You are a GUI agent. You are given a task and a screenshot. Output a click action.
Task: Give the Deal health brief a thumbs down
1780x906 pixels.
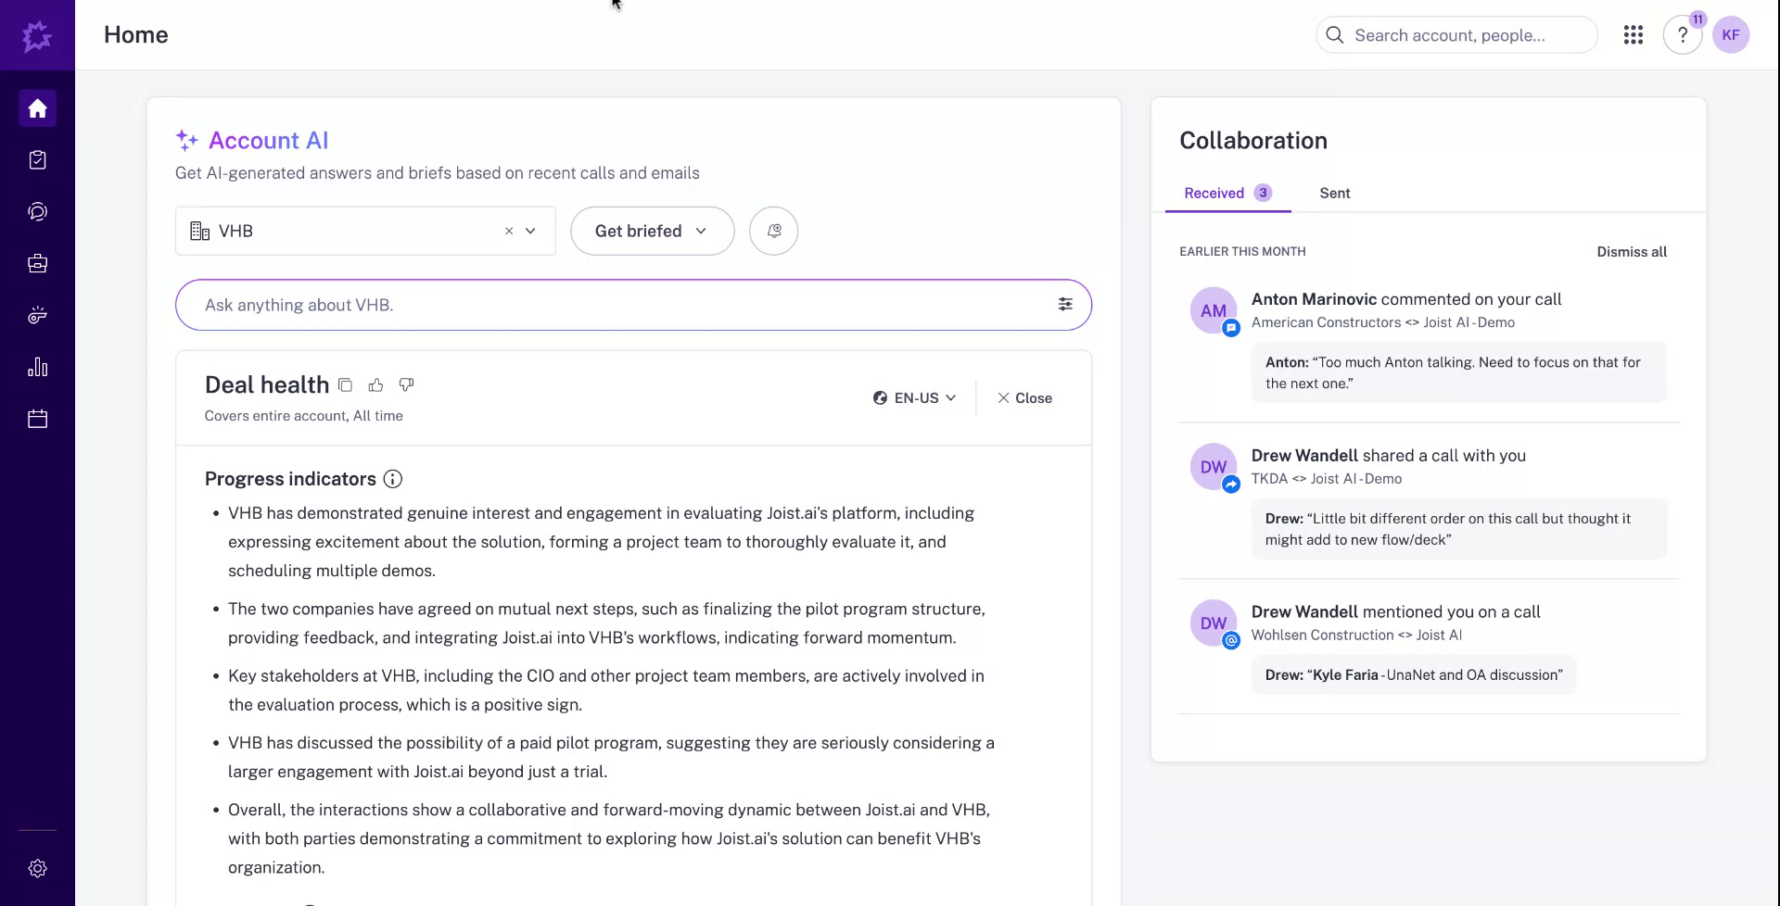click(405, 384)
